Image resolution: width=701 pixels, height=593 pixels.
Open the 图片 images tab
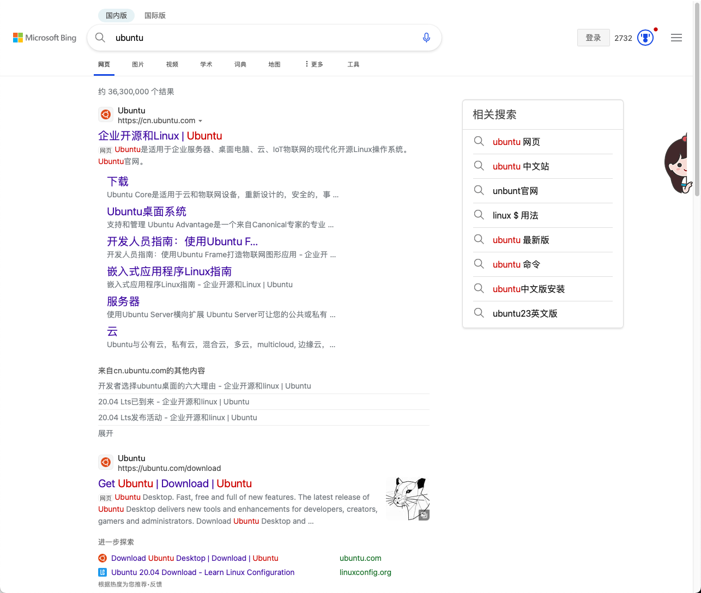coord(138,64)
